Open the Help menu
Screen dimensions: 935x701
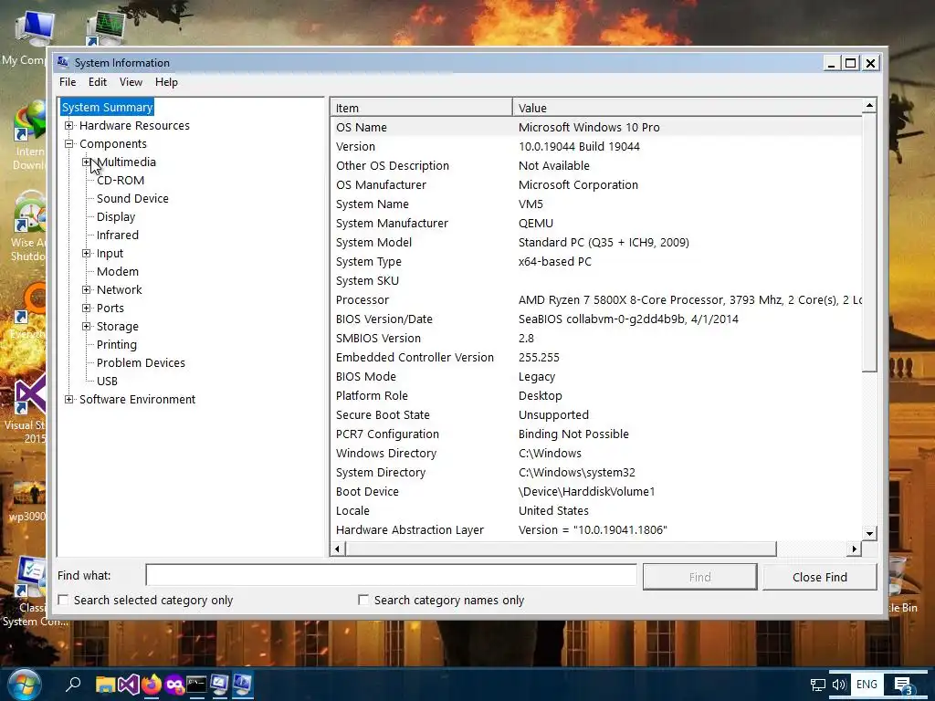pyautogui.click(x=166, y=82)
